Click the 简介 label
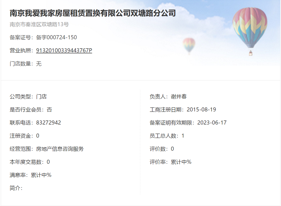This screenshot has height=206, width=281. (x=16, y=188)
